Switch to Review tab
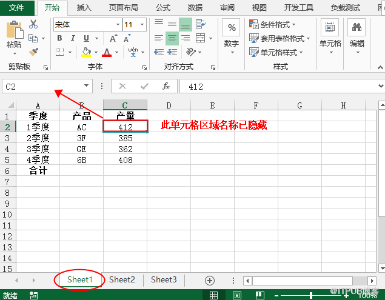This screenshot has width=385, height=300. [x=227, y=8]
